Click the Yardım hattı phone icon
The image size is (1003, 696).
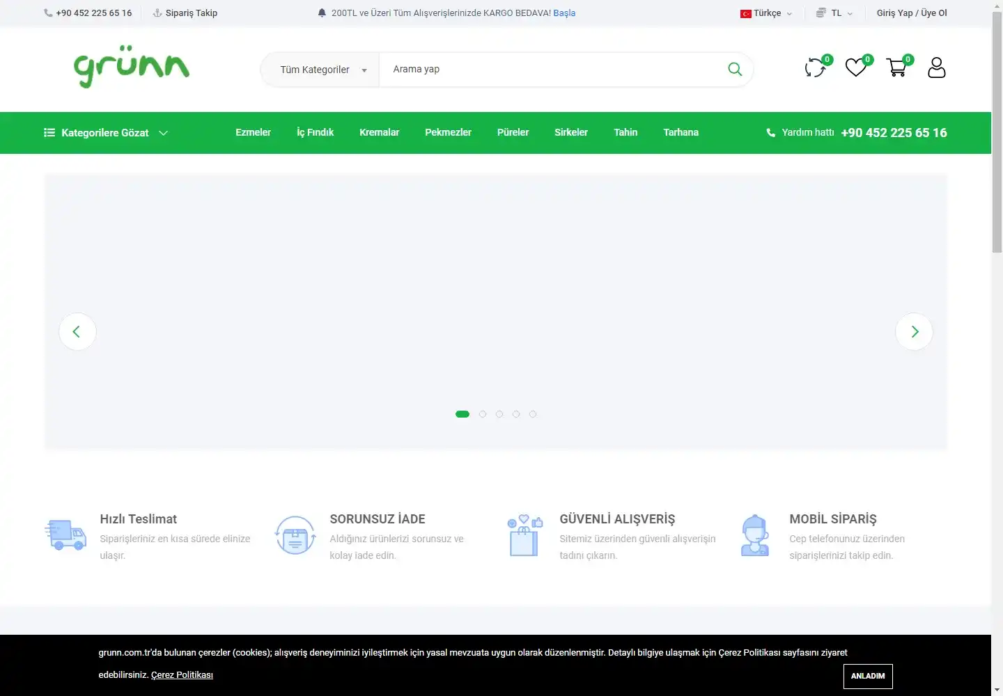pos(771,132)
